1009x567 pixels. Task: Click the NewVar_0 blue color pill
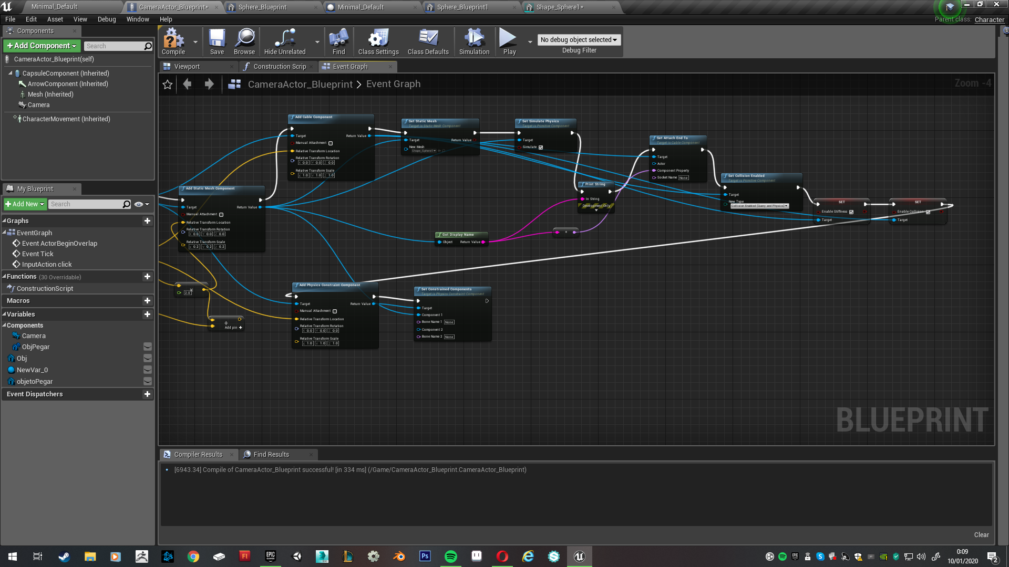pos(11,370)
